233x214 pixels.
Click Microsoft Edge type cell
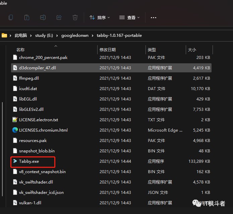pyautogui.click(x=165, y=130)
